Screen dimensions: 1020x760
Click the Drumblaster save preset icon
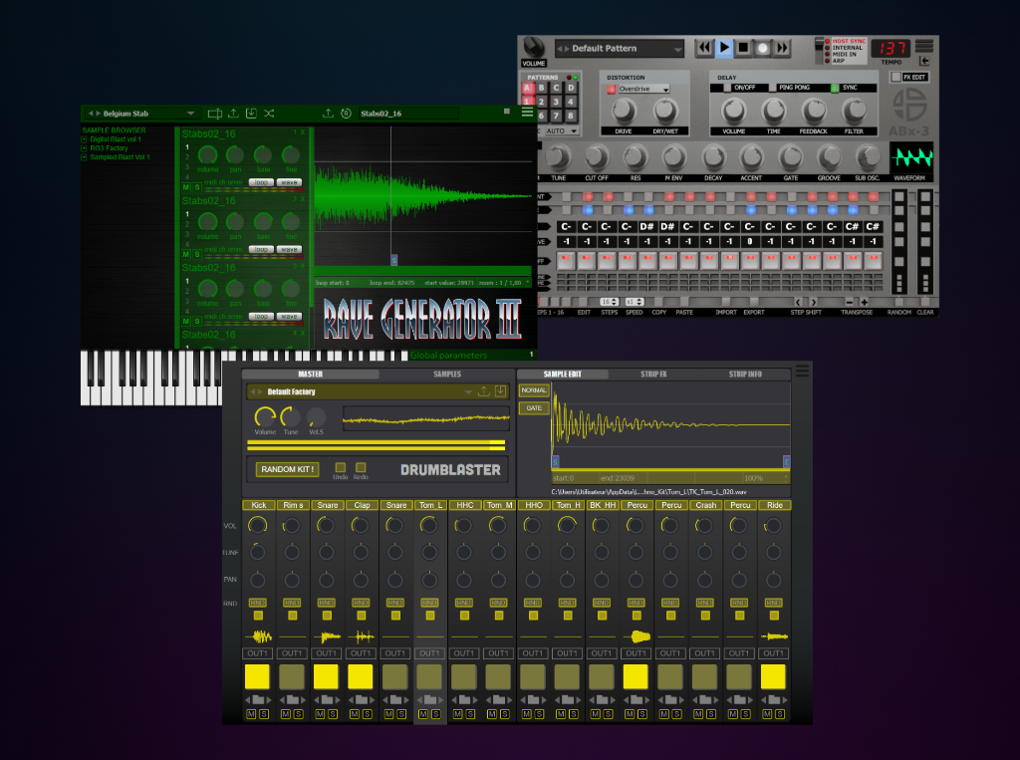[500, 391]
